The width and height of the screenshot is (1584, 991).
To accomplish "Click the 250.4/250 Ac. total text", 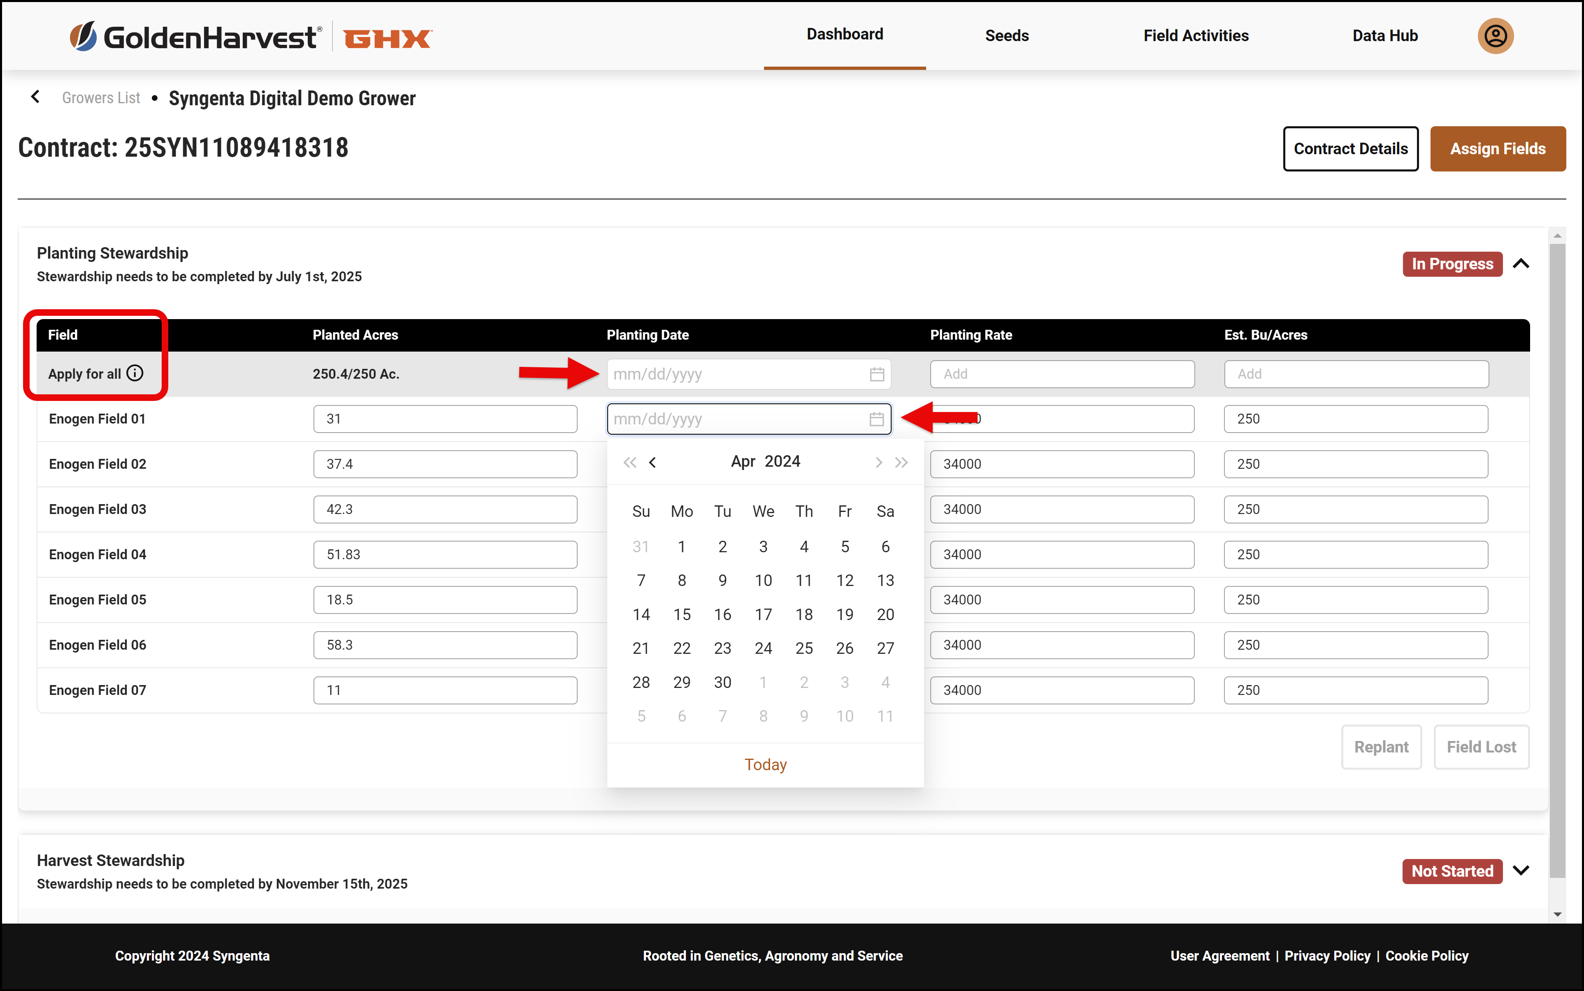I will (356, 374).
